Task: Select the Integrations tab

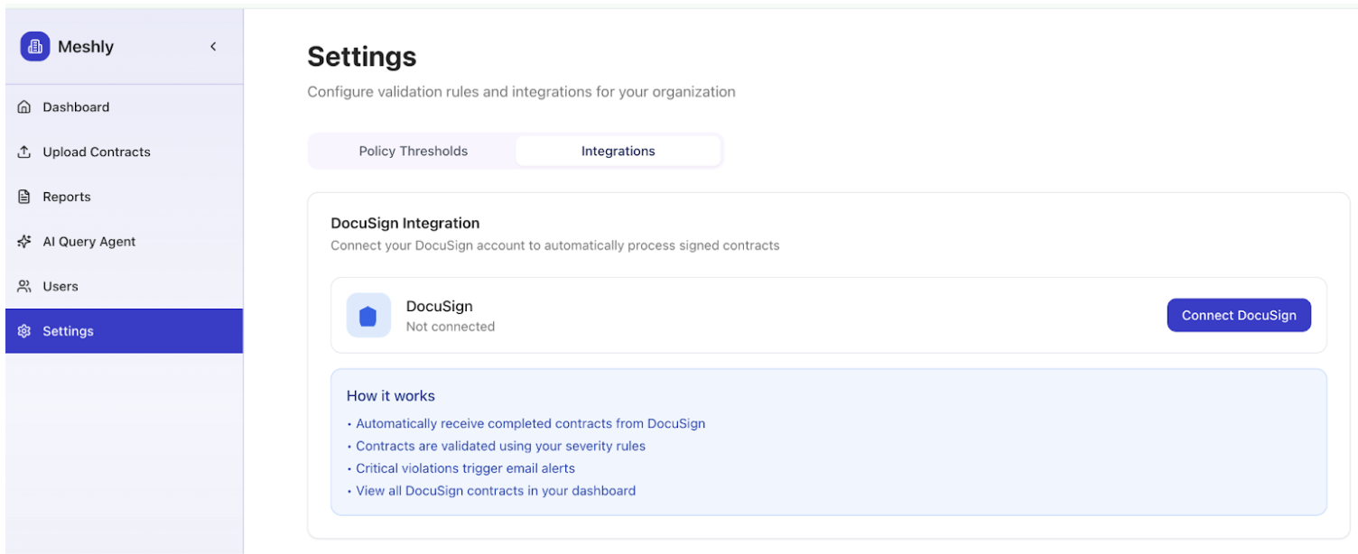Action: (x=619, y=152)
